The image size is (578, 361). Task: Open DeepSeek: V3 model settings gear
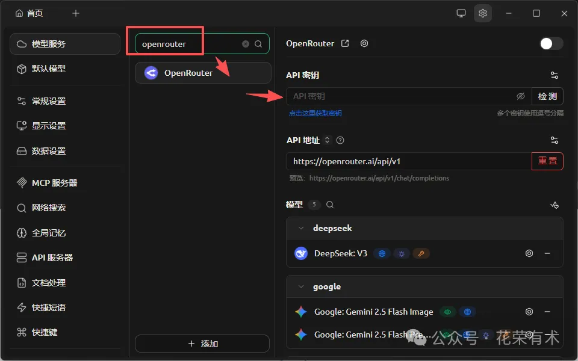coord(529,253)
